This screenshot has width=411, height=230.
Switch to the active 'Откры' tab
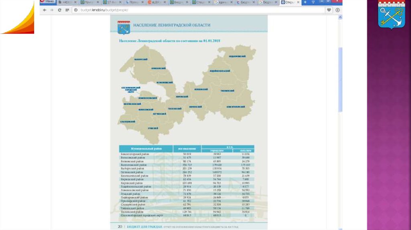pos(288,2)
